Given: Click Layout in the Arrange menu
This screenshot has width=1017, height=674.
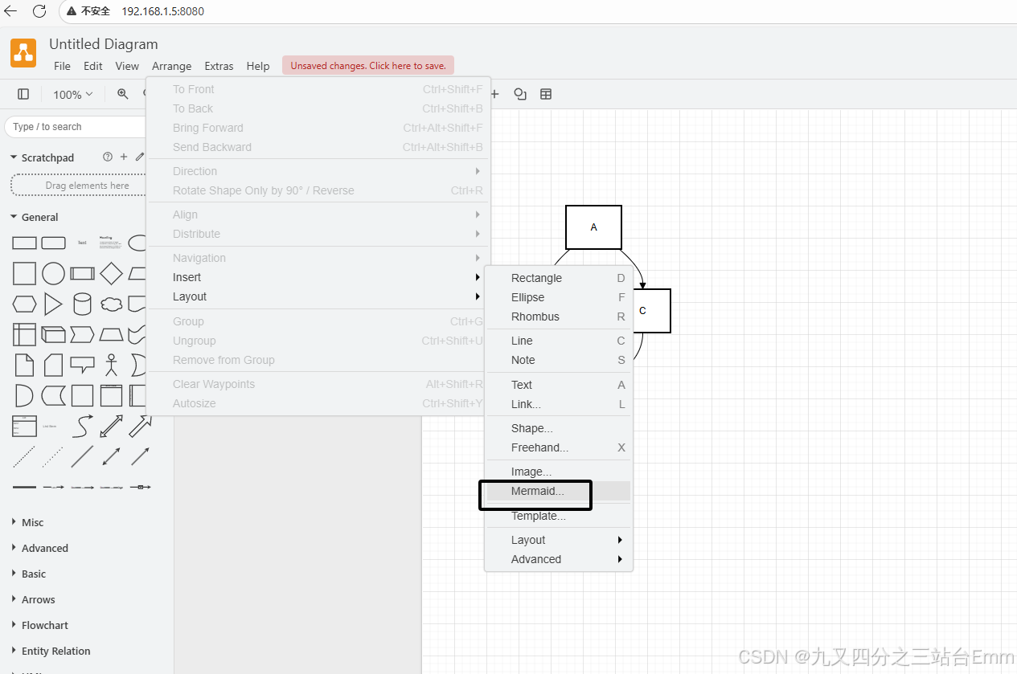Looking at the screenshot, I should tap(318, 296).
